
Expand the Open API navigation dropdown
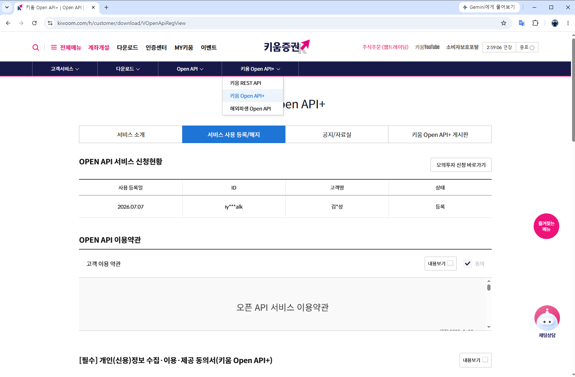pos(190,69)
